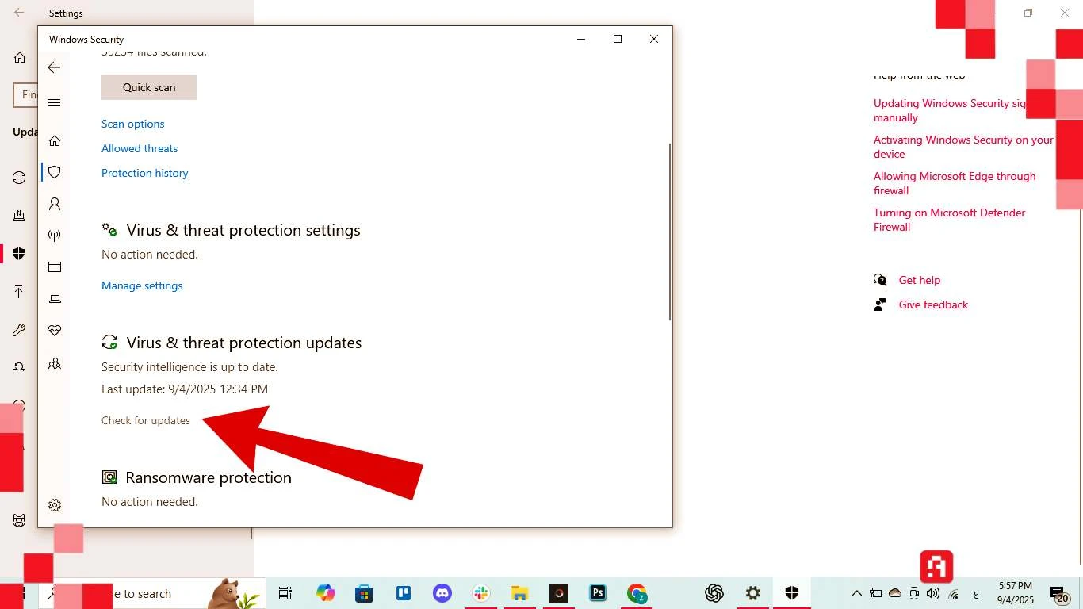Screen dimensions: 1083x609
Task: Open Account protection person icon
Action: click(x=55, y=204)
